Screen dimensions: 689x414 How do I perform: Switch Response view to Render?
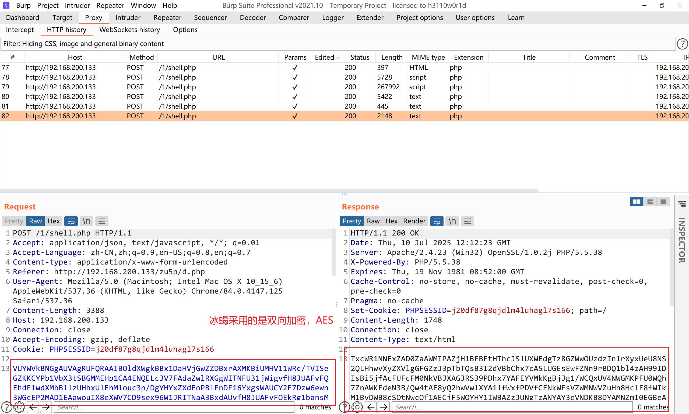coord(414,221)
